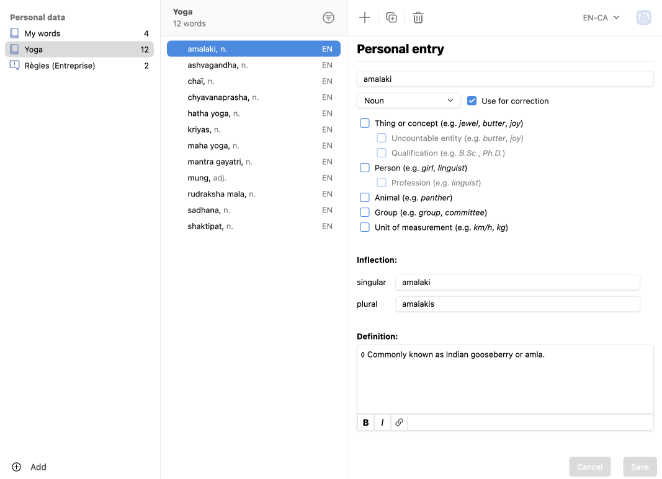Screen dimensions: 662x479
Task: Apply italic formatting to the definition
Action: [382, 423]
